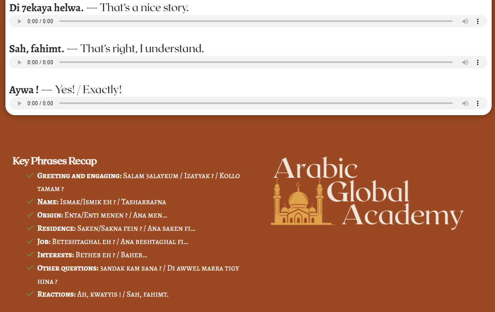Screen dimensions: 495x312
Task: Play the 'Aywa !' audio clip
Action: click(x=20, y=103)
